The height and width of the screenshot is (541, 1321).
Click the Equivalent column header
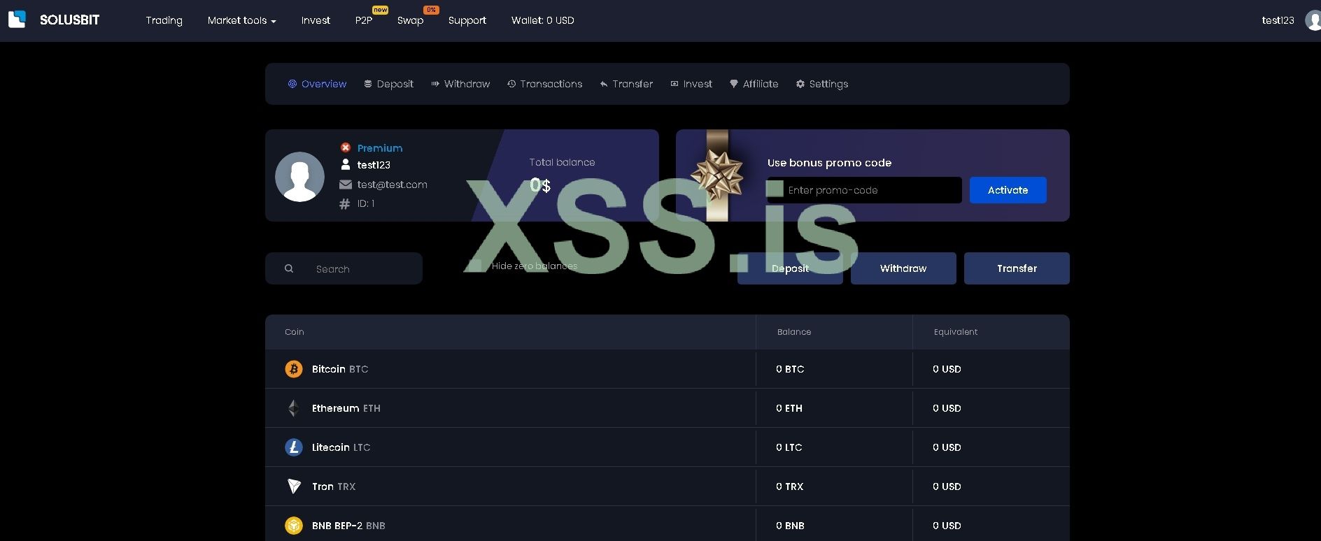coord(956,332)
